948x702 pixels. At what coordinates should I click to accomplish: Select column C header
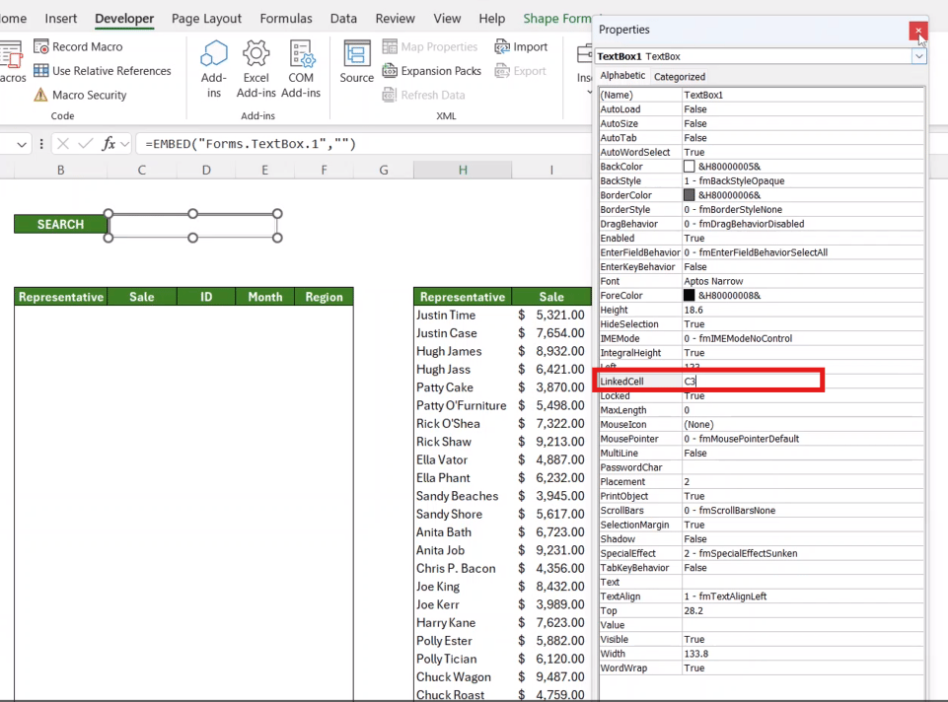coord(141,171)
